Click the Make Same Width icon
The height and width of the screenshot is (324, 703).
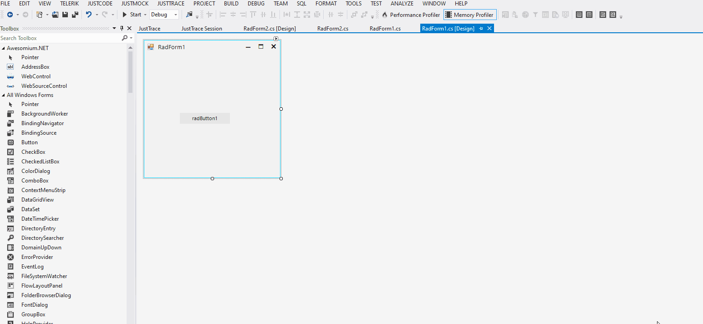coord(287,15)
